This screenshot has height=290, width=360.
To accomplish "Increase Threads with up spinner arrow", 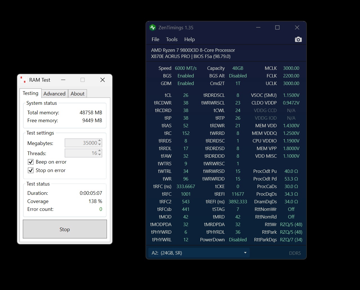I will coord(100,151).
